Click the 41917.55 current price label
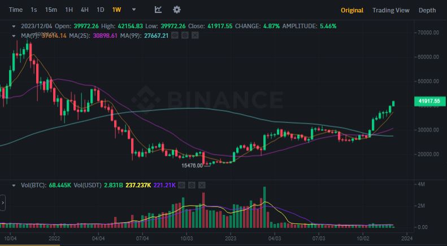The height and width of the screenshot is (246, 447). point(429,102)
